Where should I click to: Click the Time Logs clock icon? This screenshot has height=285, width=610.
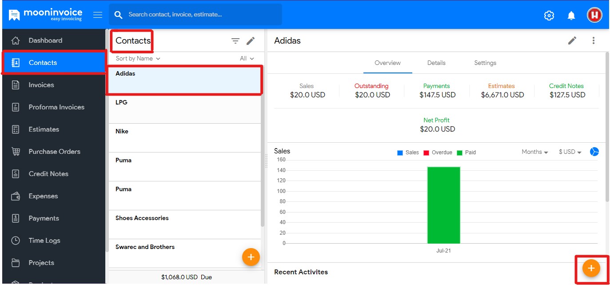(16, 241)
